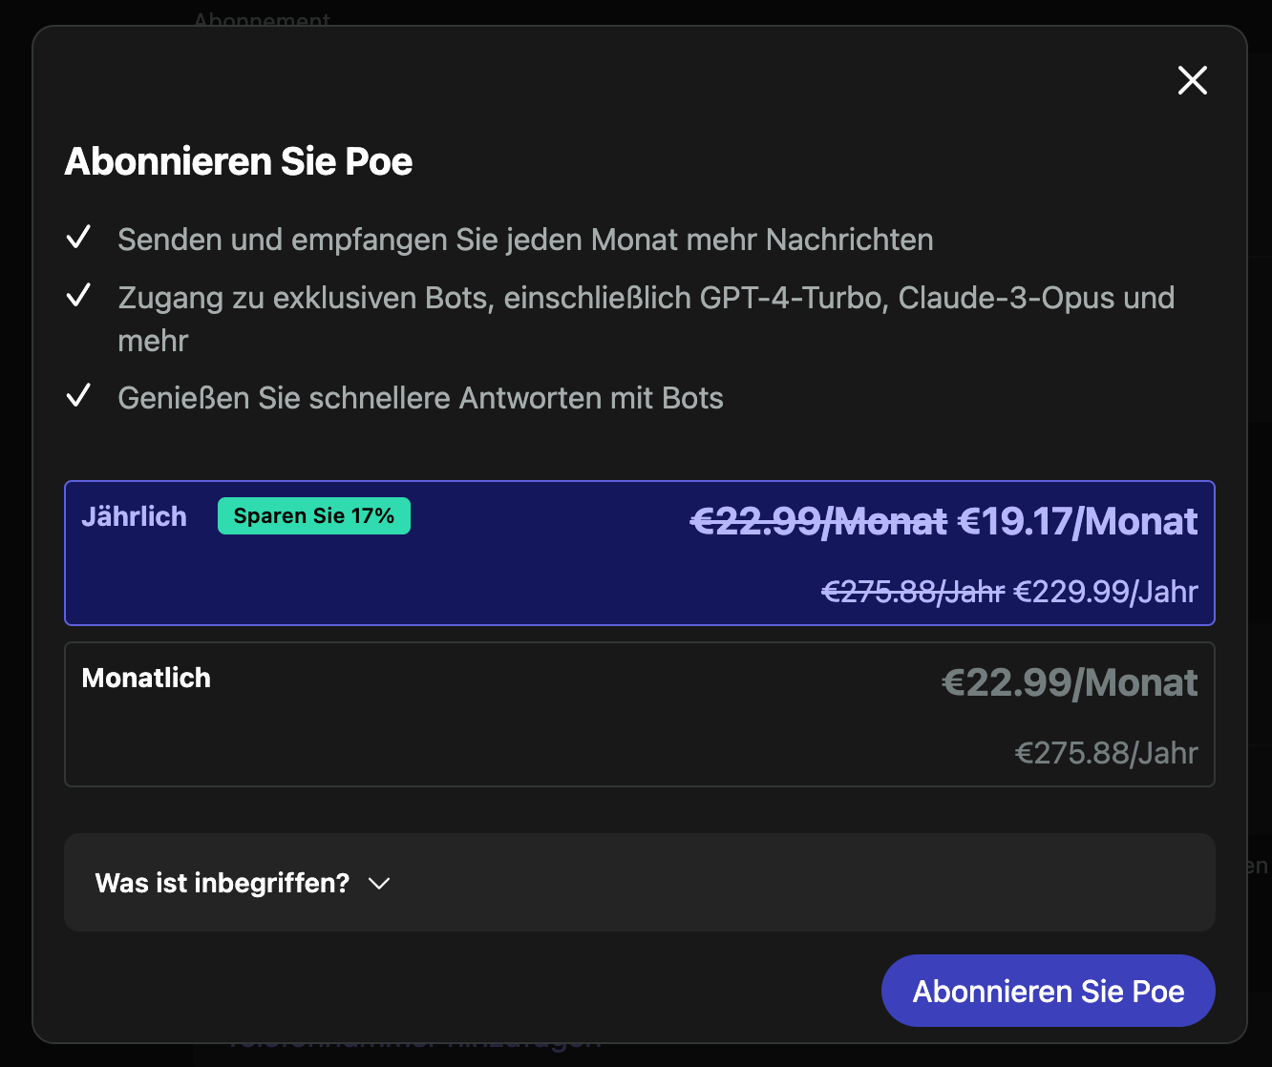Image resolution: width=1272 pixels, height=1067 pixels.
Task: Click the struck-through €22.99/Monat price
Action: click(818, 522)
